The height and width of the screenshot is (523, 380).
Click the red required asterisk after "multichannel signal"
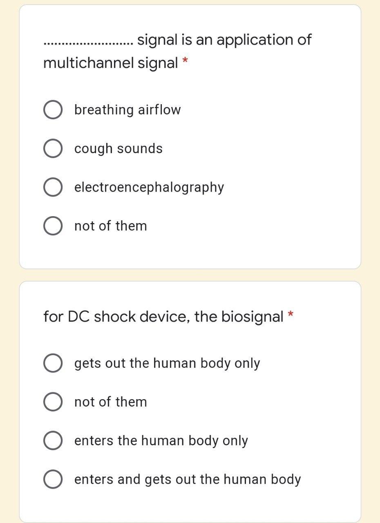click(185, 61)
